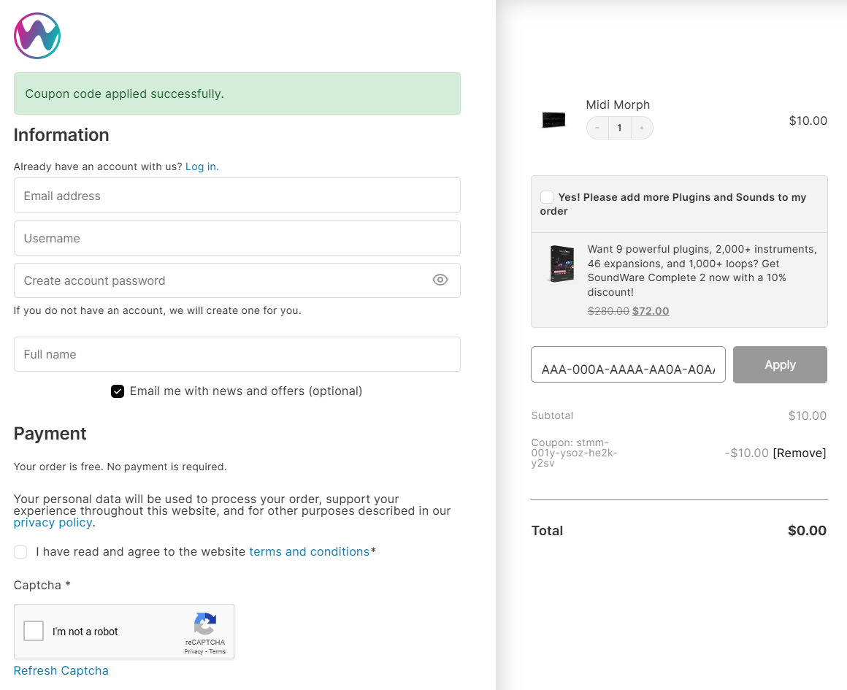This screenshot has width=847, height=690.
Task: Focus the Full name field
Action: pyautogui.click(x=237, y=354)
